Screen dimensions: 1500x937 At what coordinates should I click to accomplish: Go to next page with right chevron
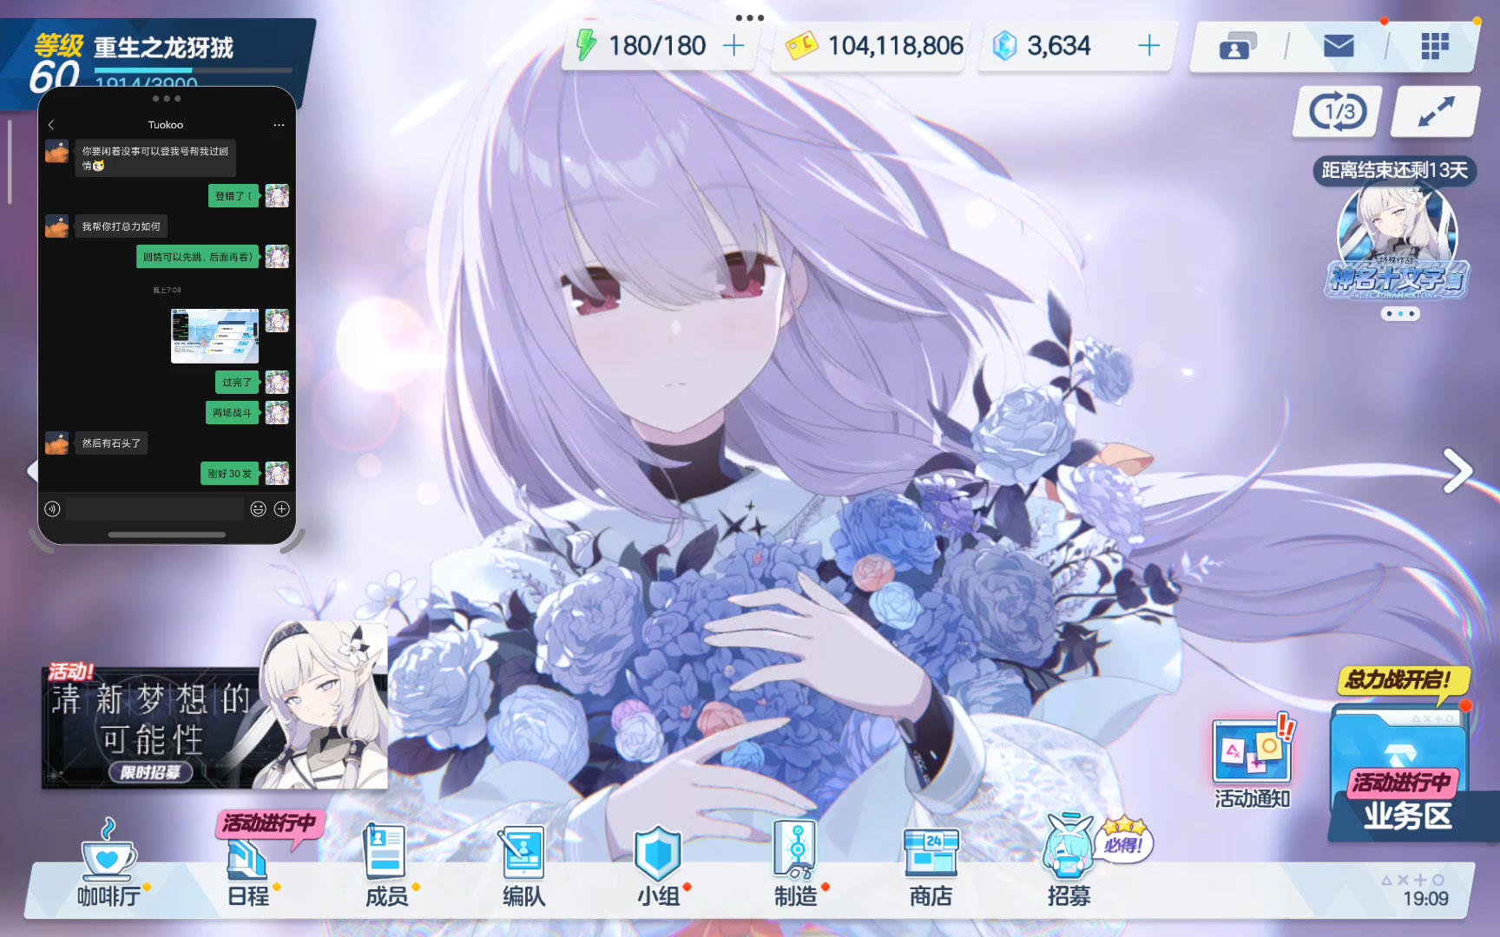coord(1457,470)
